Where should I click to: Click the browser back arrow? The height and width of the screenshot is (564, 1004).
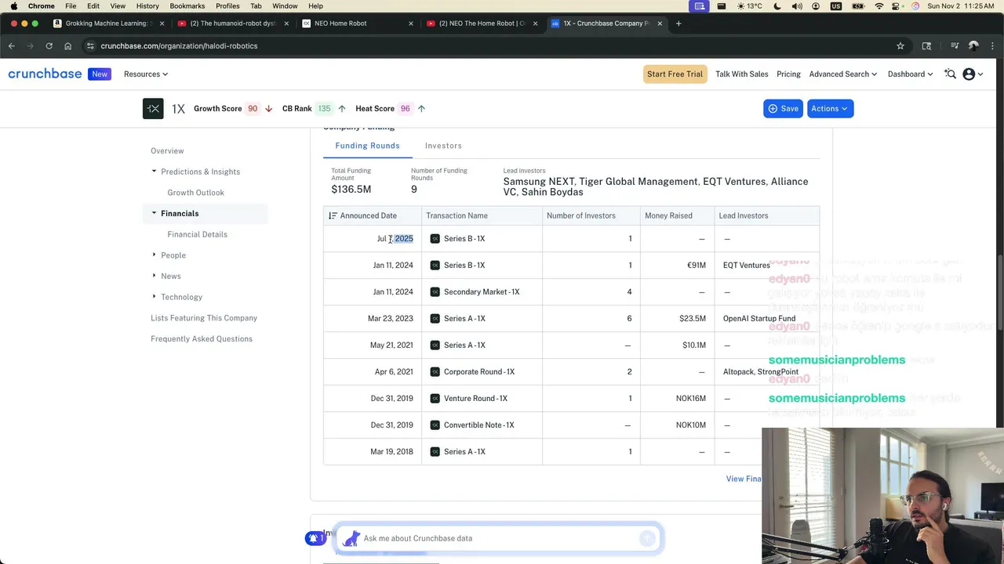(x=12, y=46)
